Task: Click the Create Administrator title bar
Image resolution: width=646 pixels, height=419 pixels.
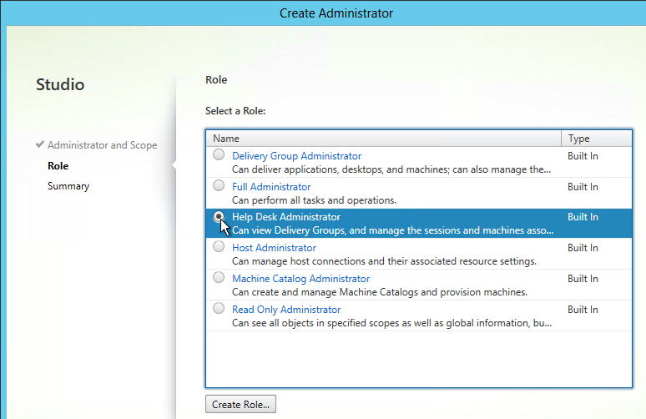Action: point(336,13)
